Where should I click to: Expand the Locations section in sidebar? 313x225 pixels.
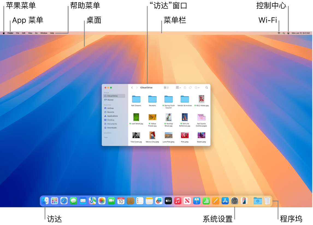point(108,133)
